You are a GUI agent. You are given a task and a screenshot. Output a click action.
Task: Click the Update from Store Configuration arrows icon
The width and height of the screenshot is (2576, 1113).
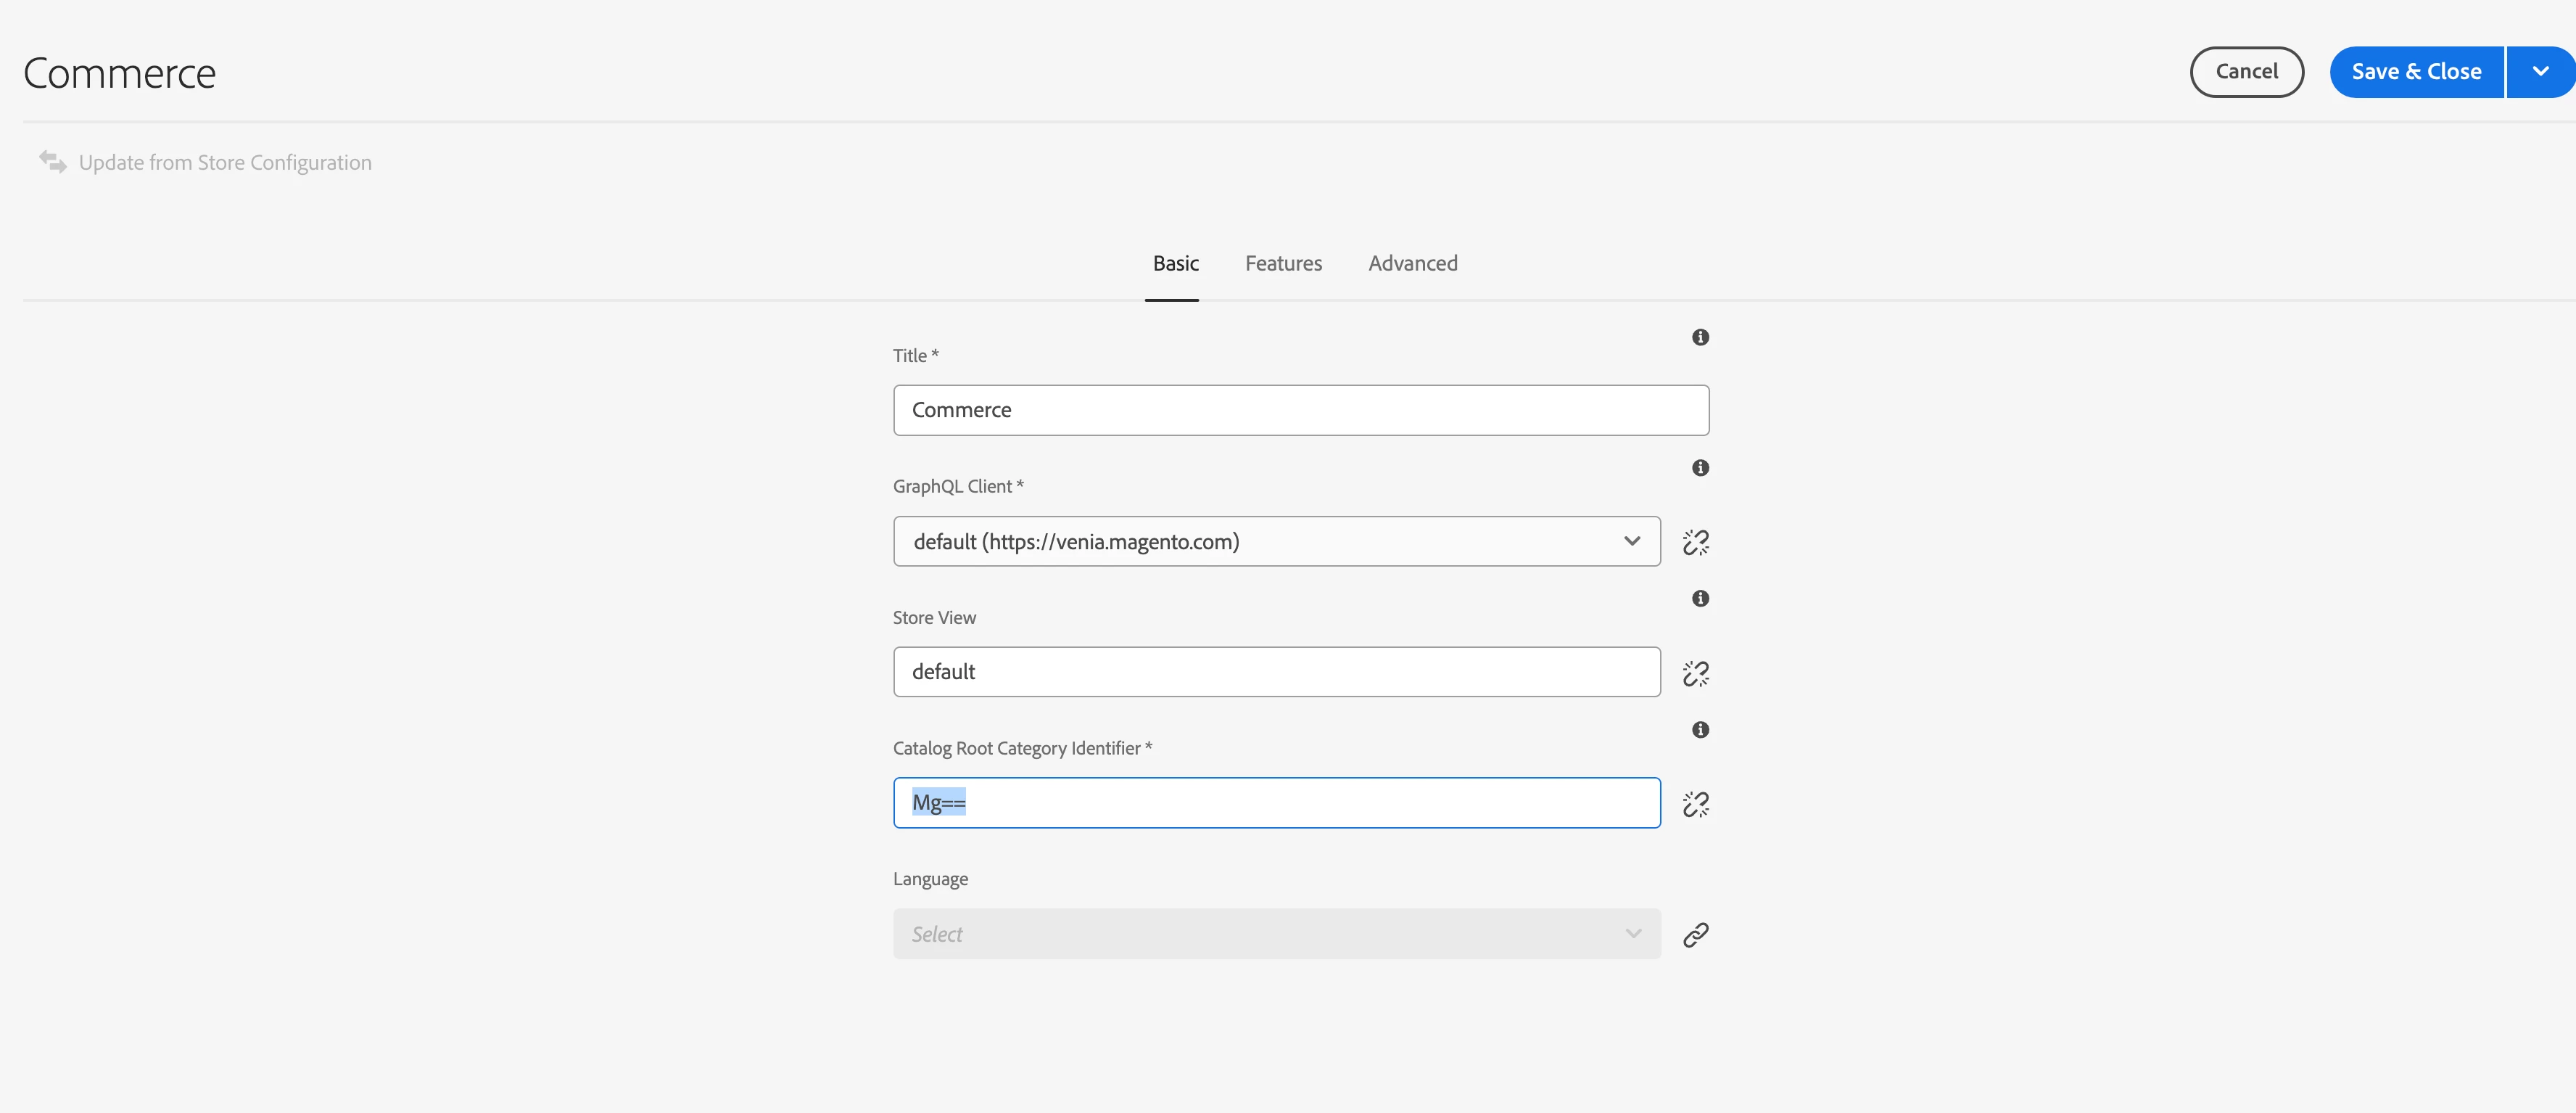coord(53,161)
